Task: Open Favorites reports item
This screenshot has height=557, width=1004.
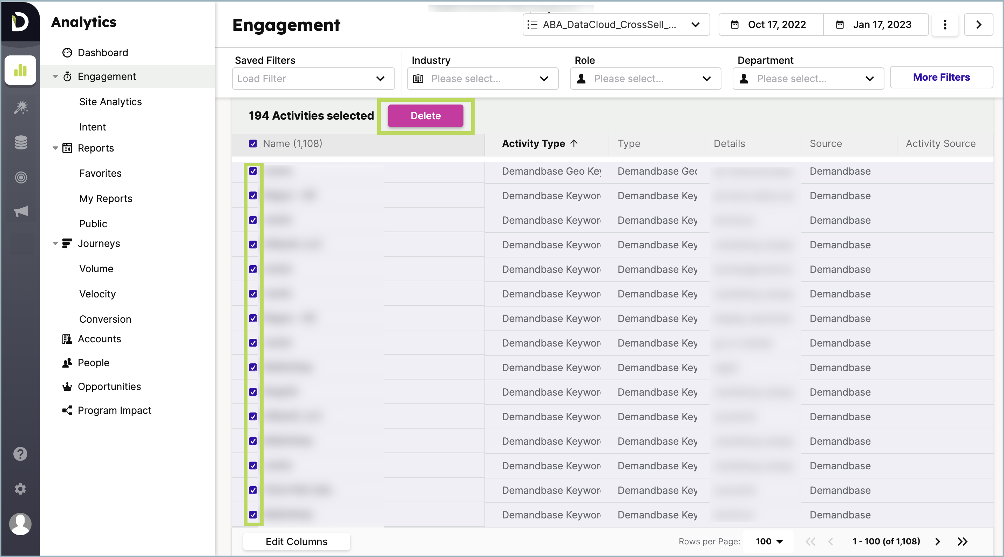Action: 100,173
